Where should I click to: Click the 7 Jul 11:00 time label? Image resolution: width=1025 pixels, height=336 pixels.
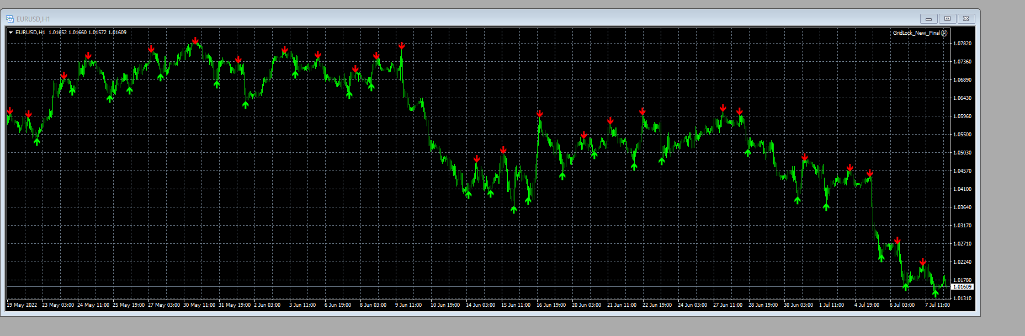coord(938,305)
